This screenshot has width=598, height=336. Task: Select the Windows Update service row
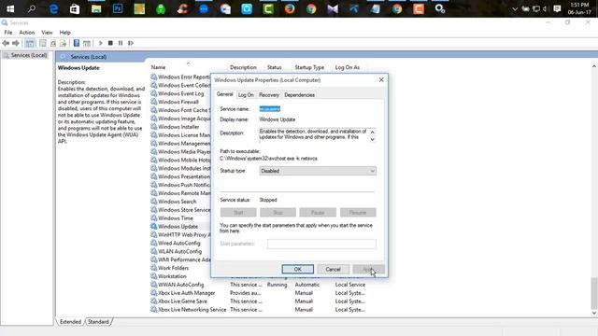178,227
